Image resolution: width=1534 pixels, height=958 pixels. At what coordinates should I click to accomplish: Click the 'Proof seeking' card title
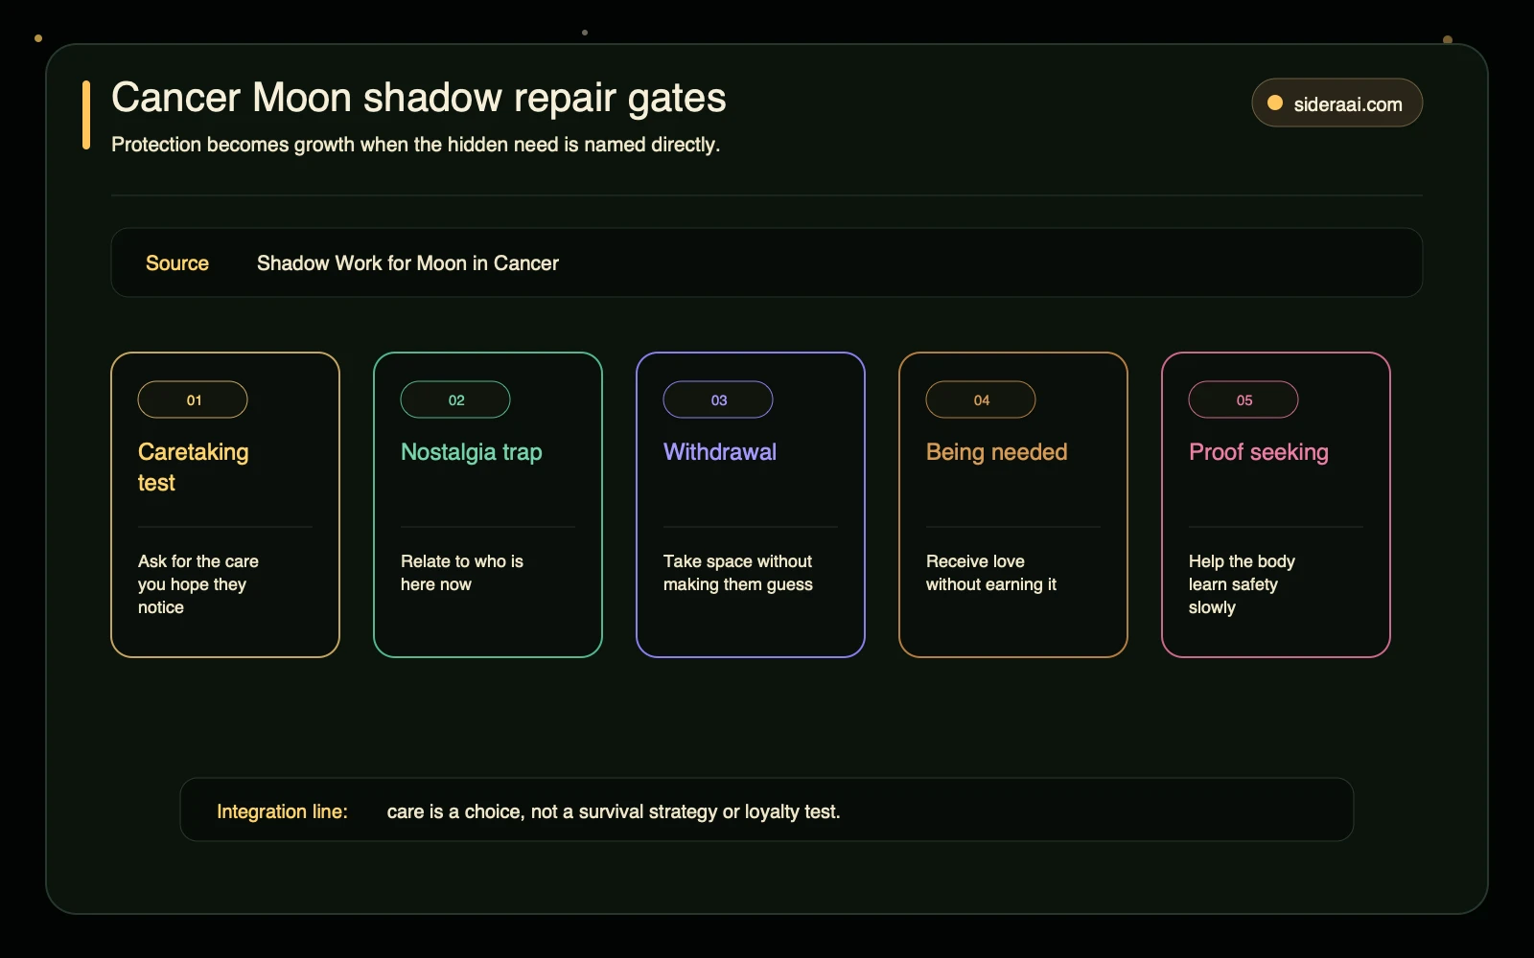[1259, 452]
